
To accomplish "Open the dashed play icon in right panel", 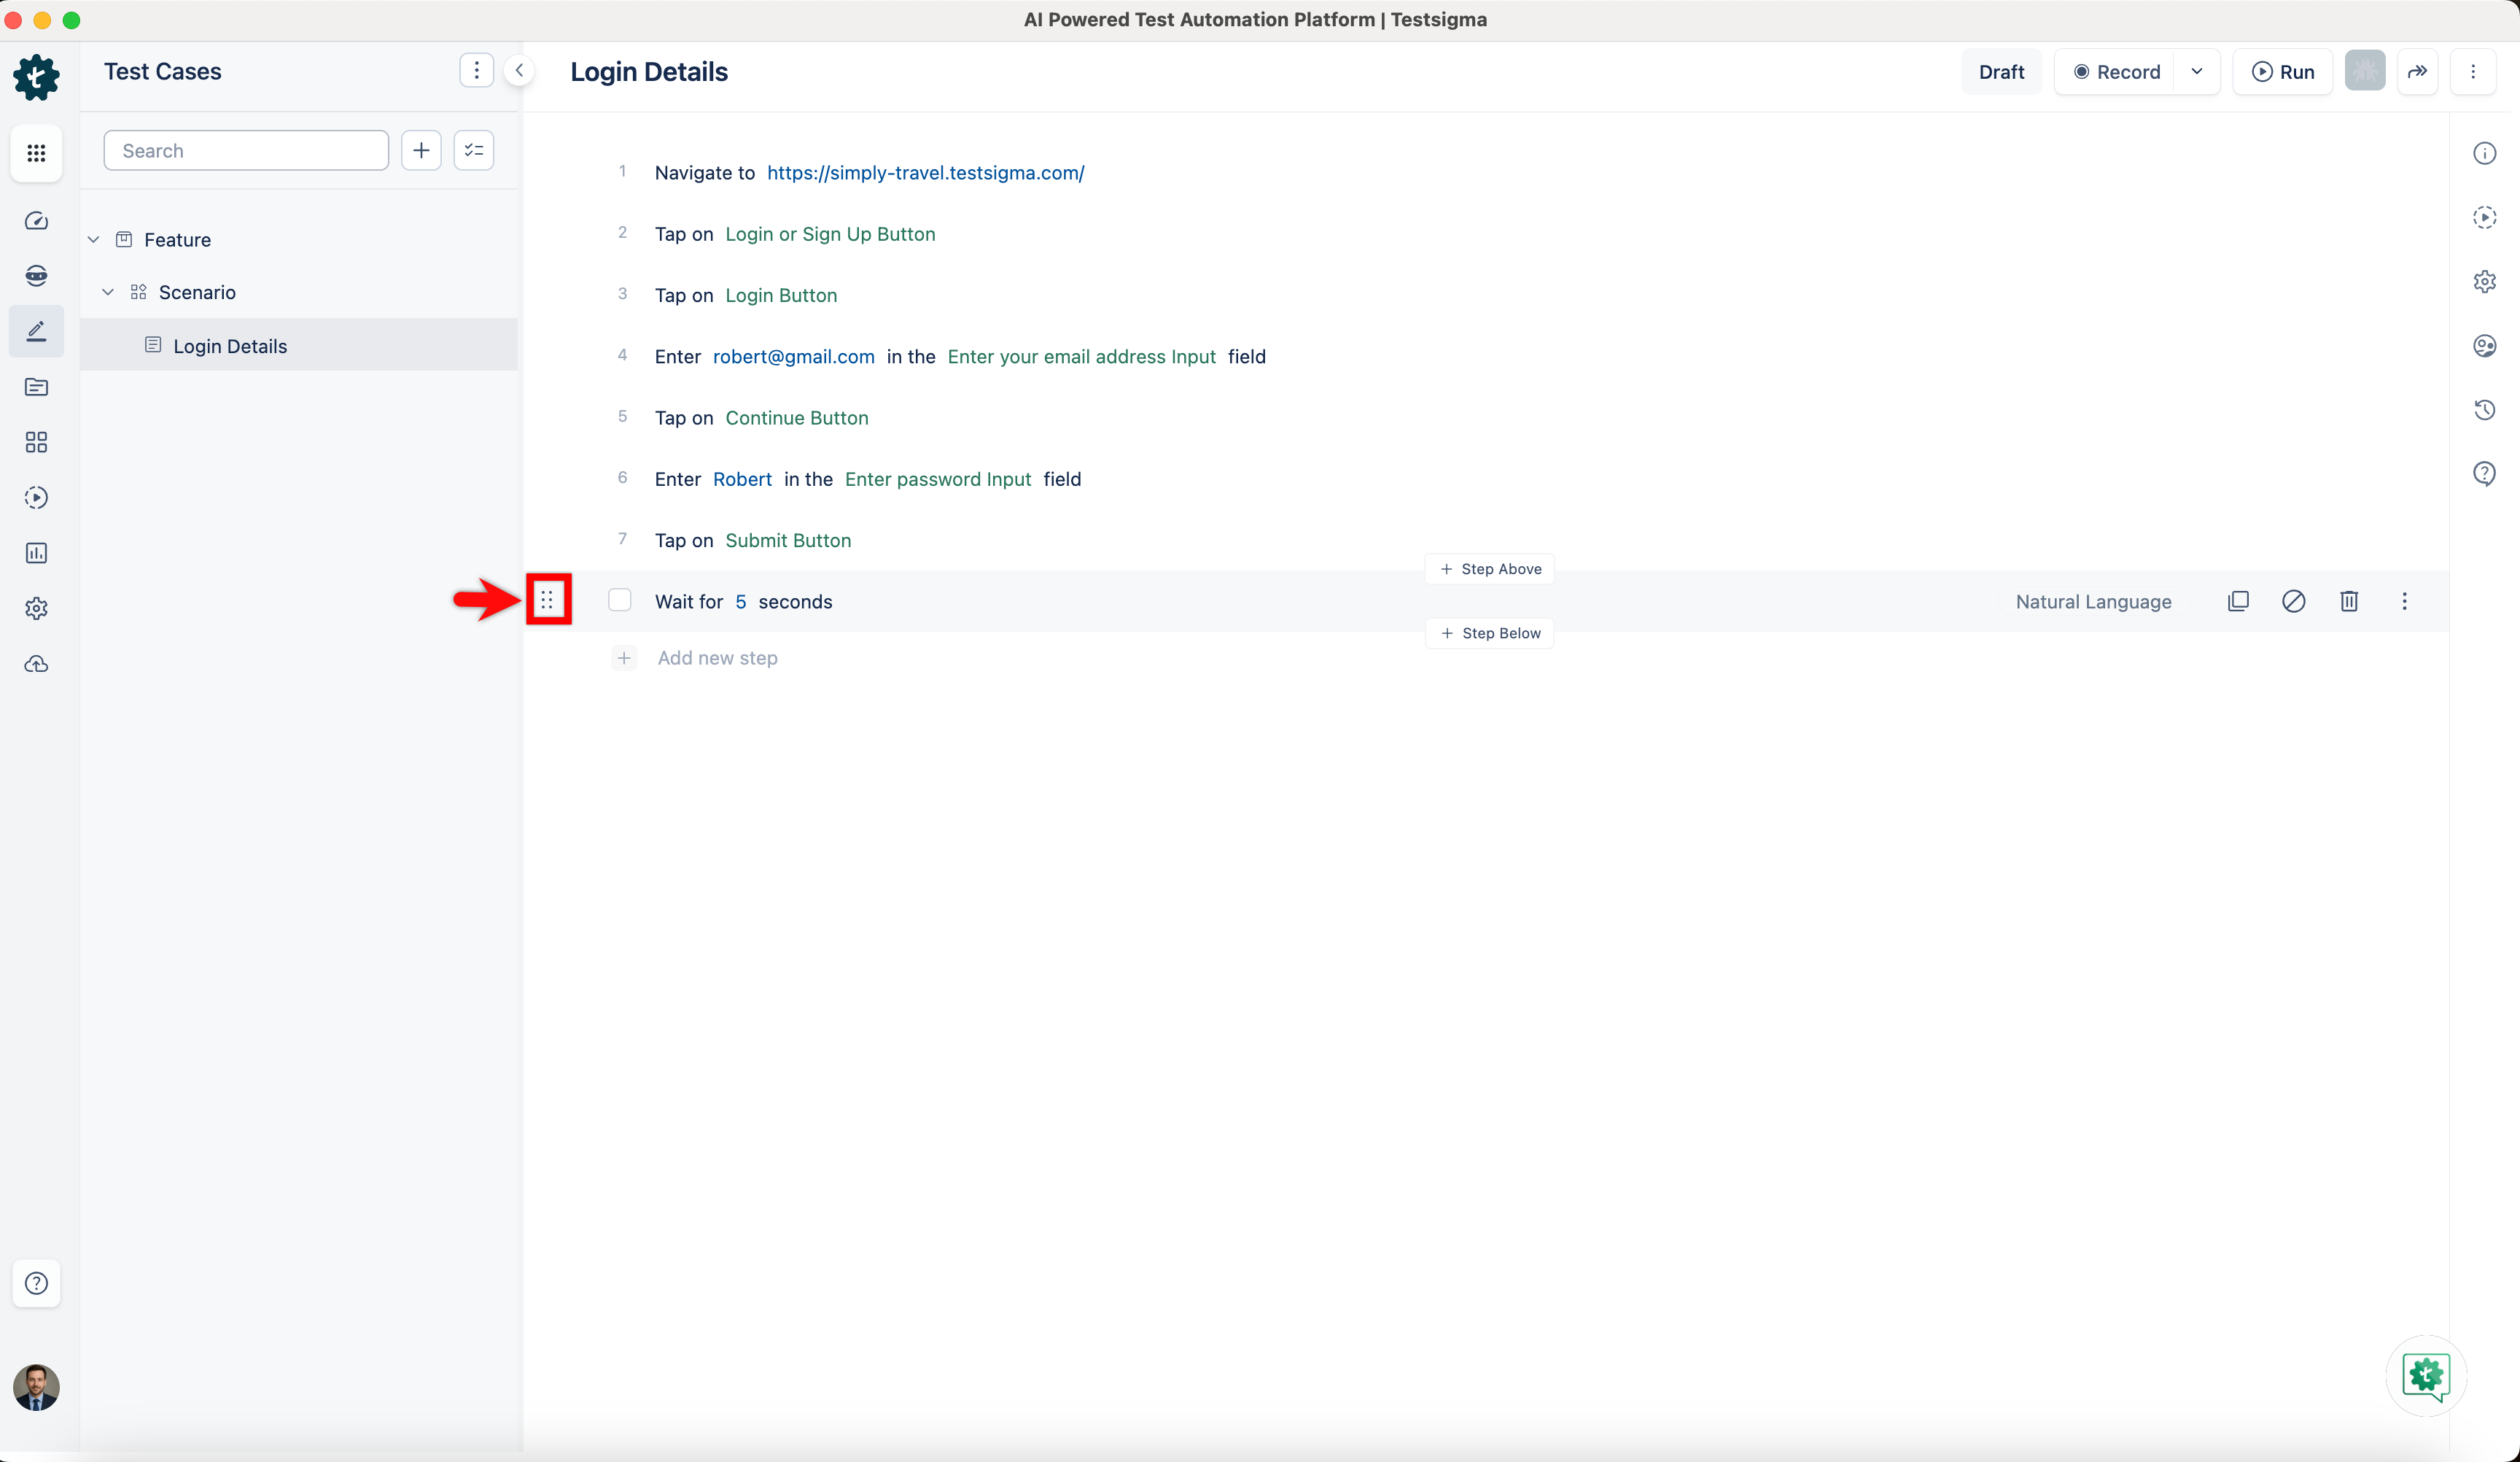I will pos(2485,217).
